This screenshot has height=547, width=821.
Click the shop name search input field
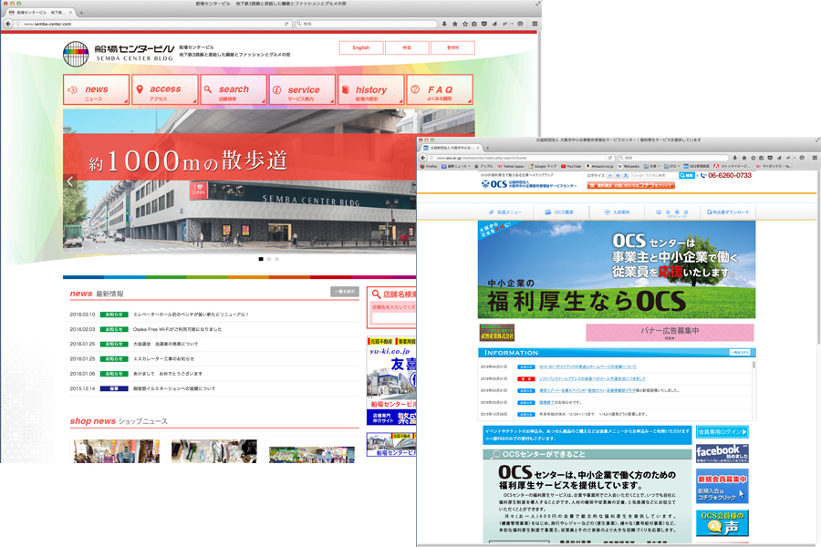tap(394, 318)
